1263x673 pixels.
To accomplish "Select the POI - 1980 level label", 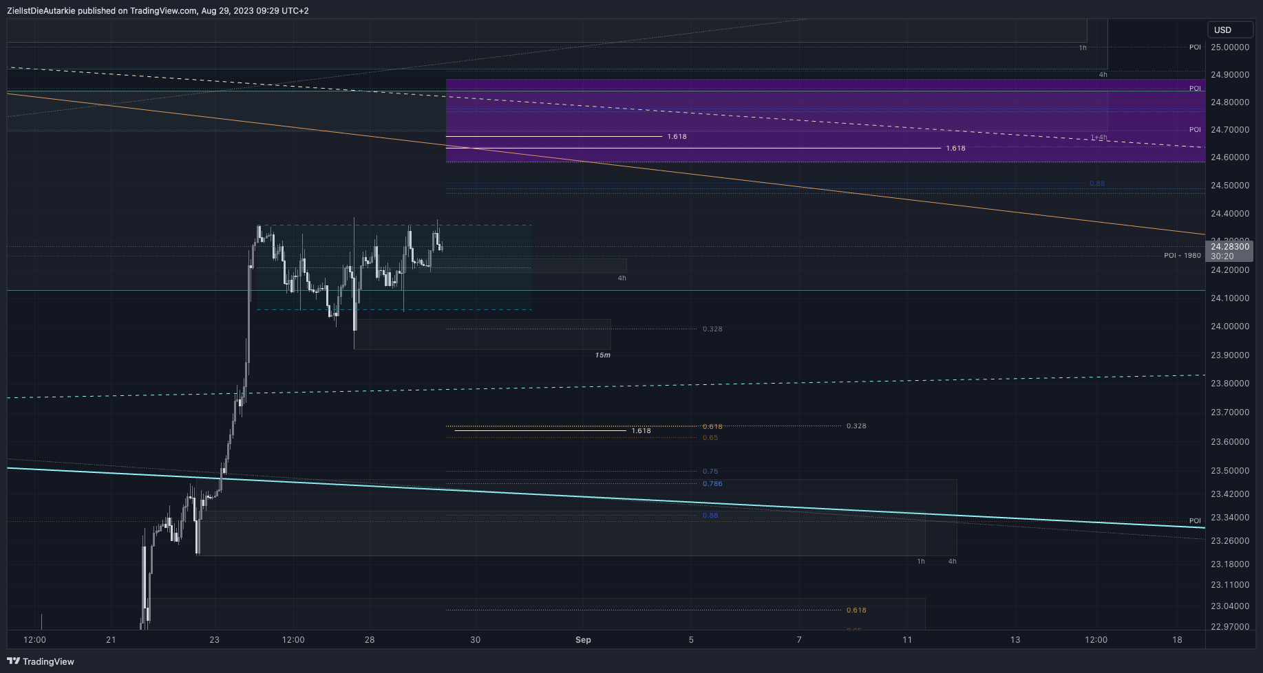I will (x=1182, y=256).
